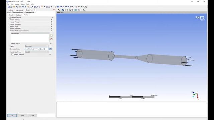Switch to the Results sub-tab
This screenshot has height=120, width=214.
[x=11, y=15]
